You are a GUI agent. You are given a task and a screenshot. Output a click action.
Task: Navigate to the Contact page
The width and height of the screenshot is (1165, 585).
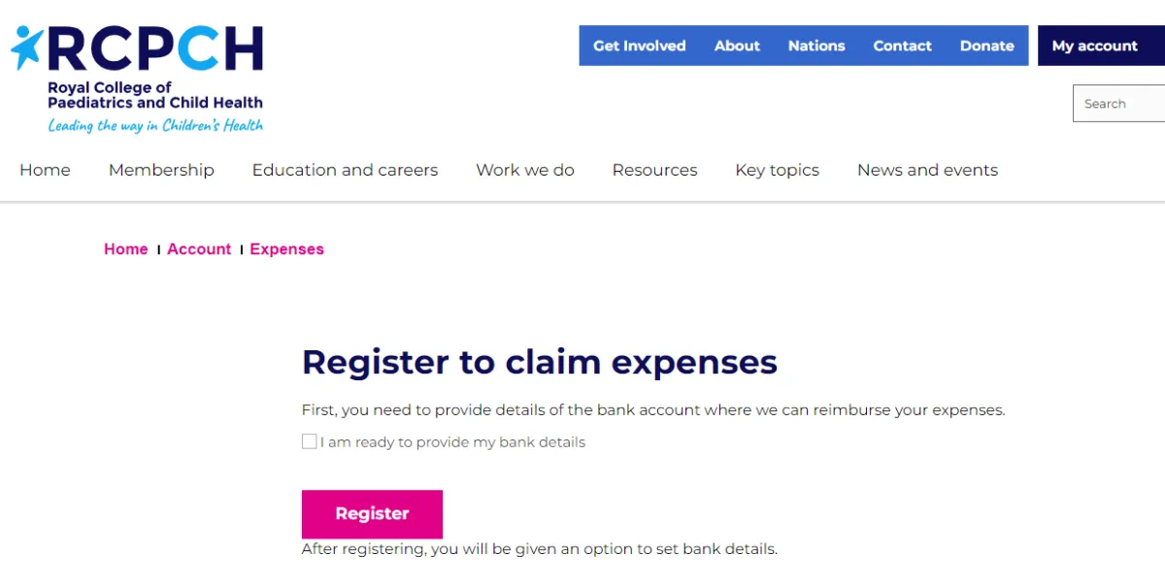click(x=902, y=45)
